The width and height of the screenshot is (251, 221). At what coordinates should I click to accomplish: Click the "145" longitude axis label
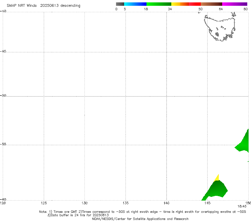(207, 203)
